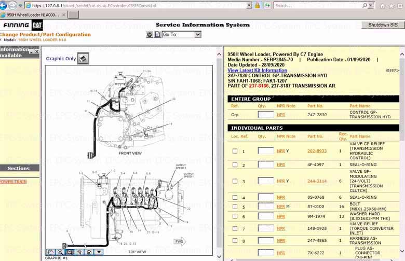Tick the checkbox for ref 8 harness
This screenshot has width=405, height=261.
pos(235,240)
